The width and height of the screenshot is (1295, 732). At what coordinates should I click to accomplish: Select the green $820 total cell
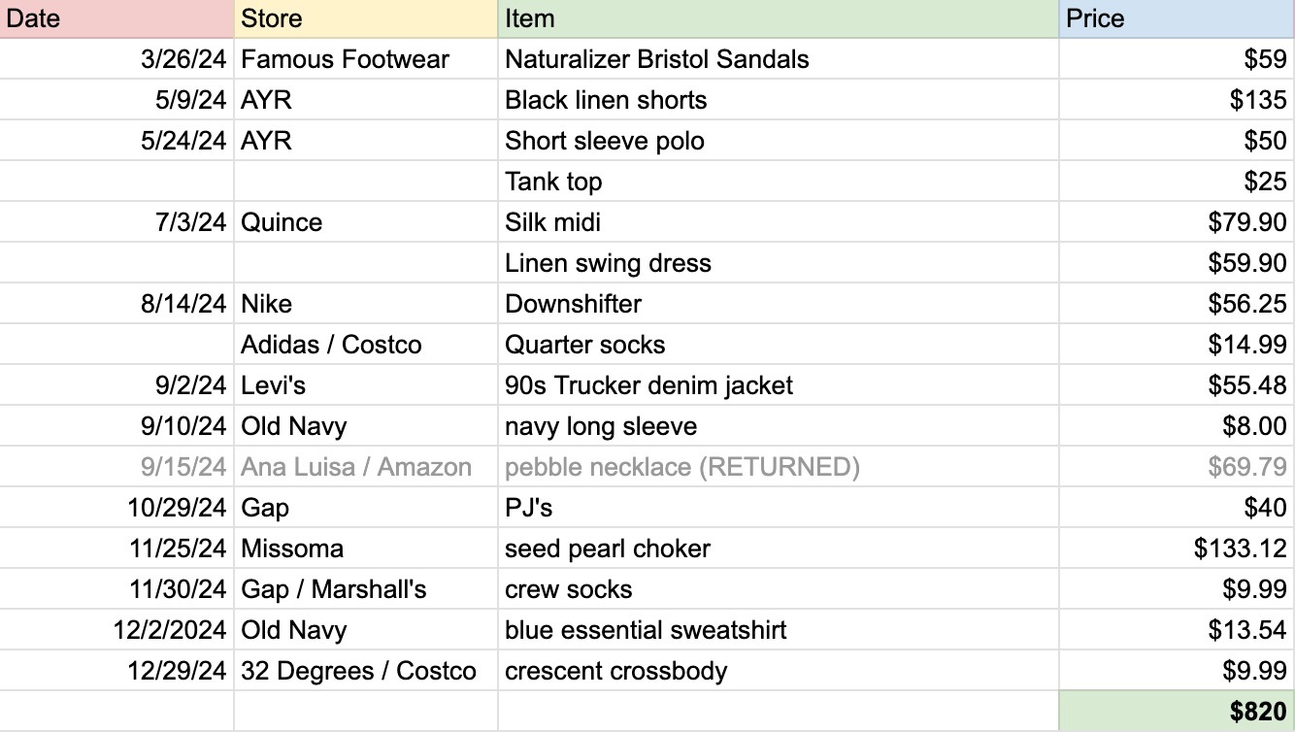[x=1178, y=712]
